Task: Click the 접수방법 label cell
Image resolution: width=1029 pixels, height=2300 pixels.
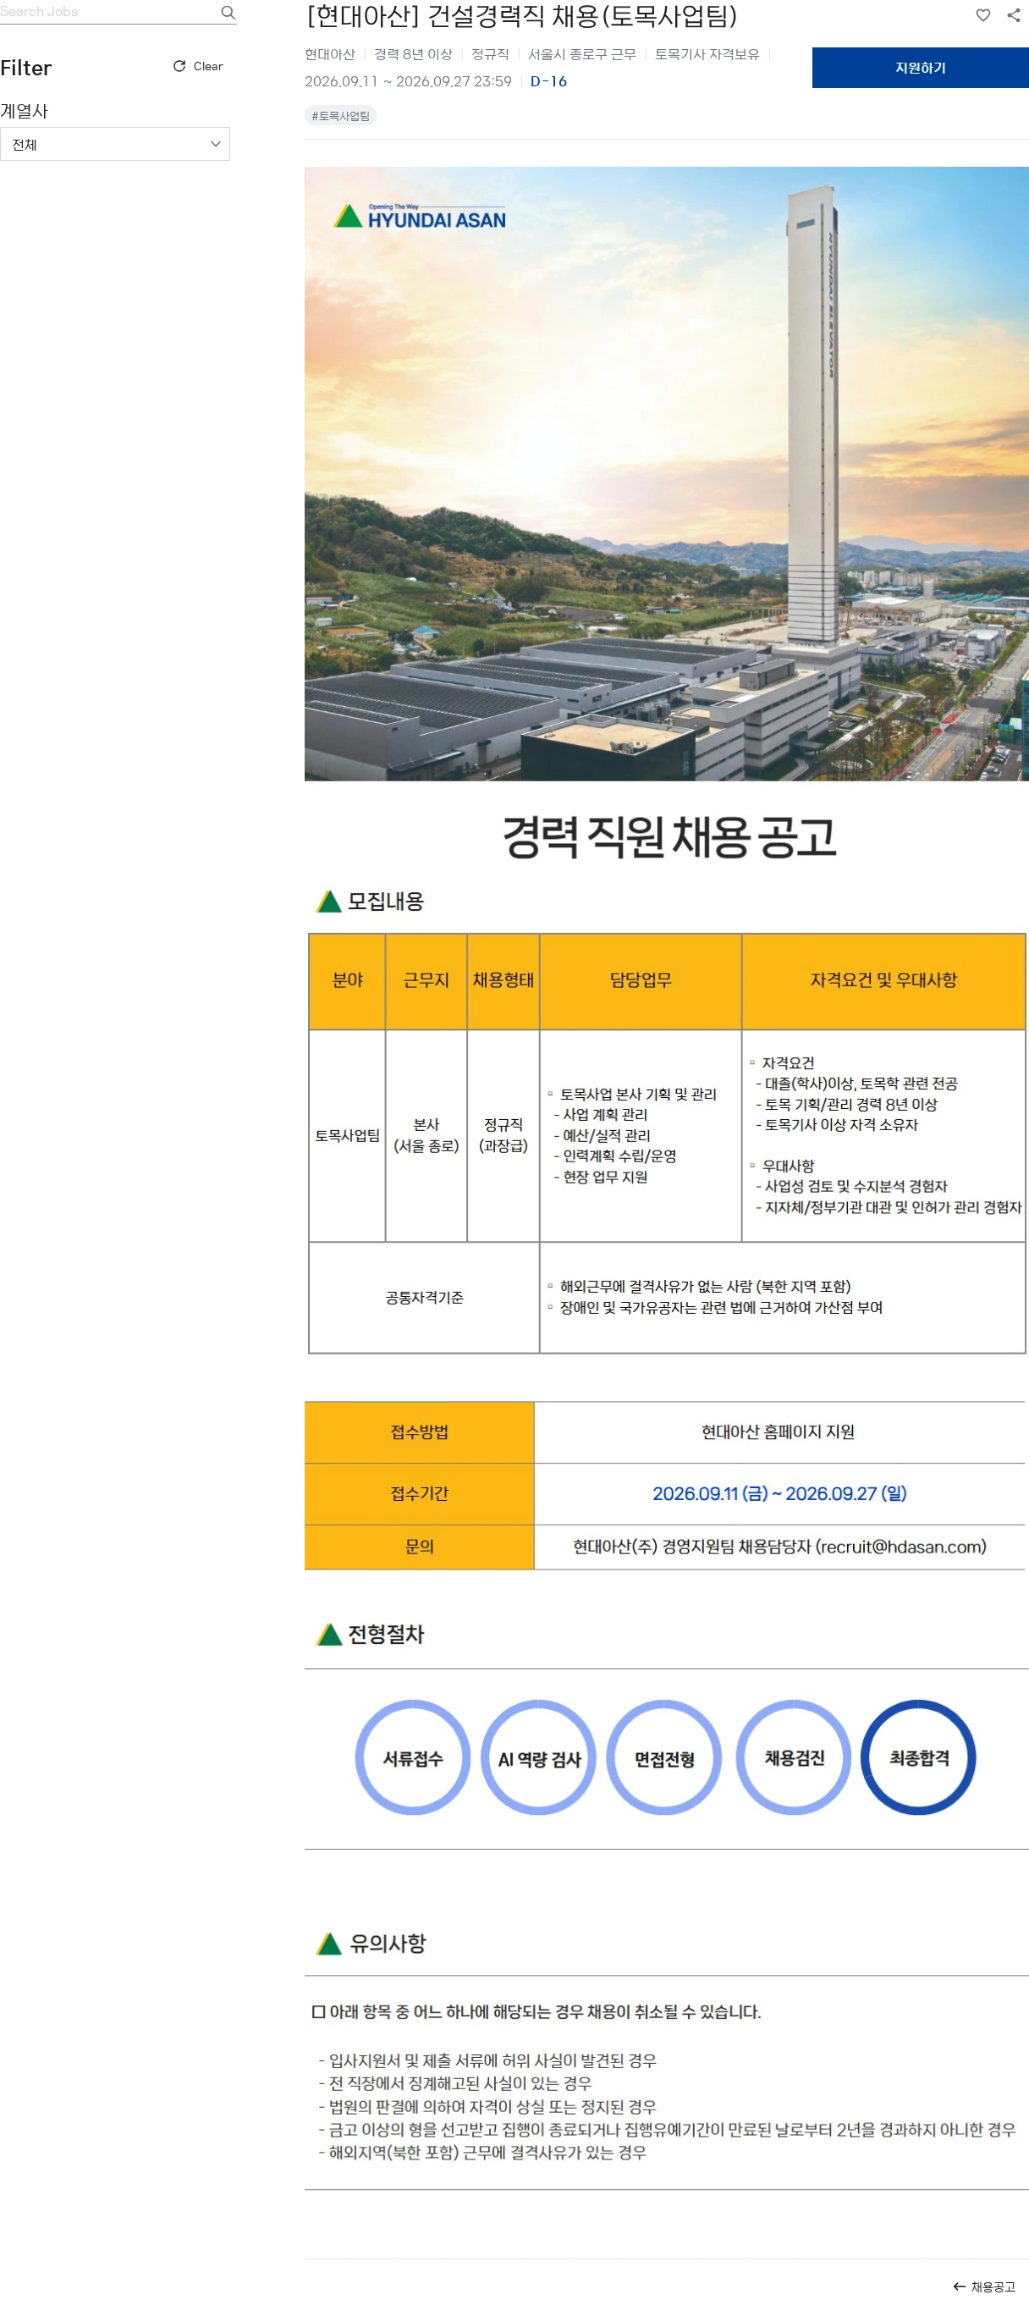Action: pos(420,1432)
